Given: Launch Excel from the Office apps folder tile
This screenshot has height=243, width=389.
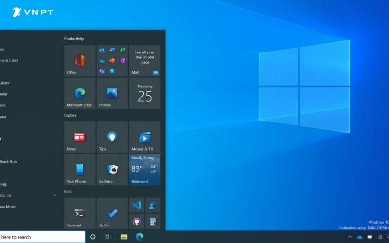Looking at the screenshot, I should point(123,51).
